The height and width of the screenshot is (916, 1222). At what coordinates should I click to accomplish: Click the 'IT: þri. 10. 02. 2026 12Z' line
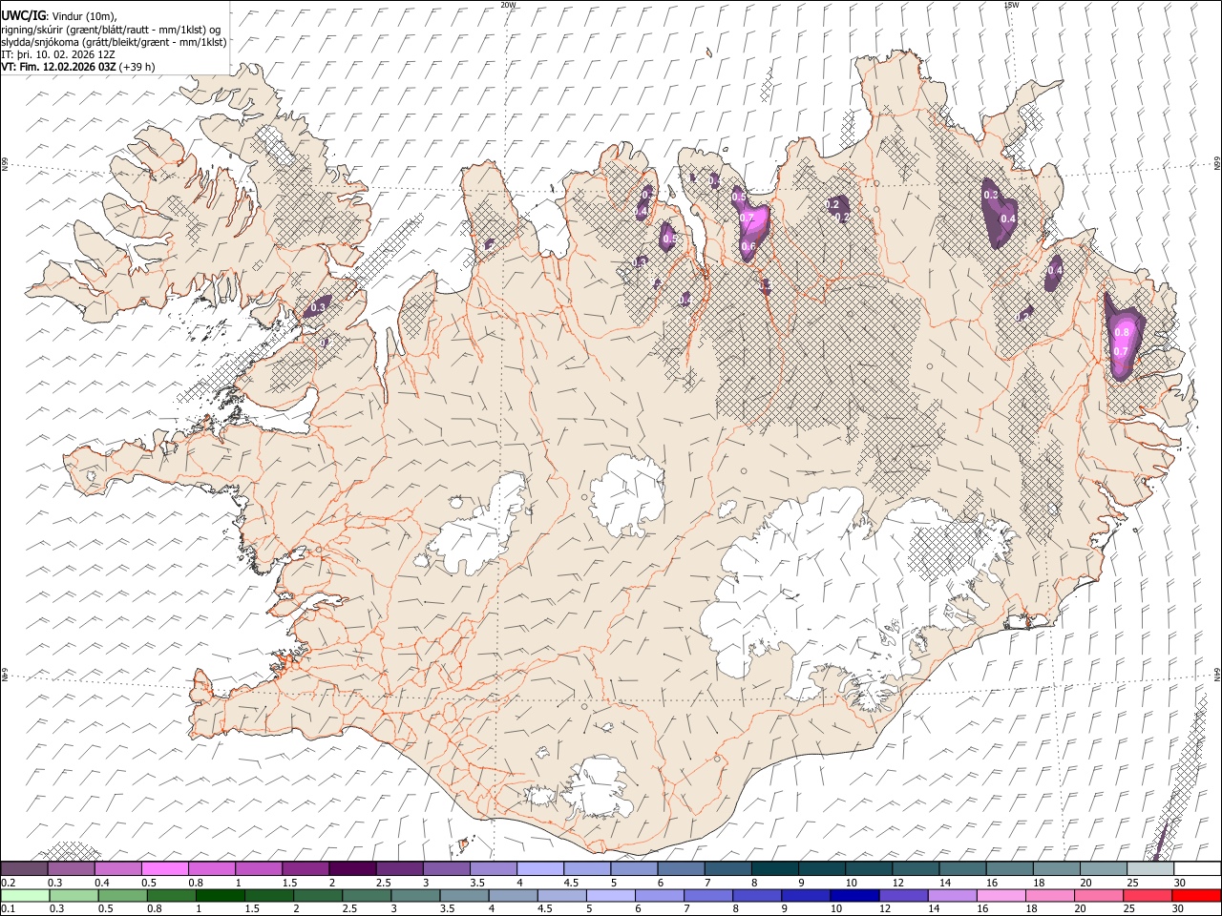click(x=58, y=54)
